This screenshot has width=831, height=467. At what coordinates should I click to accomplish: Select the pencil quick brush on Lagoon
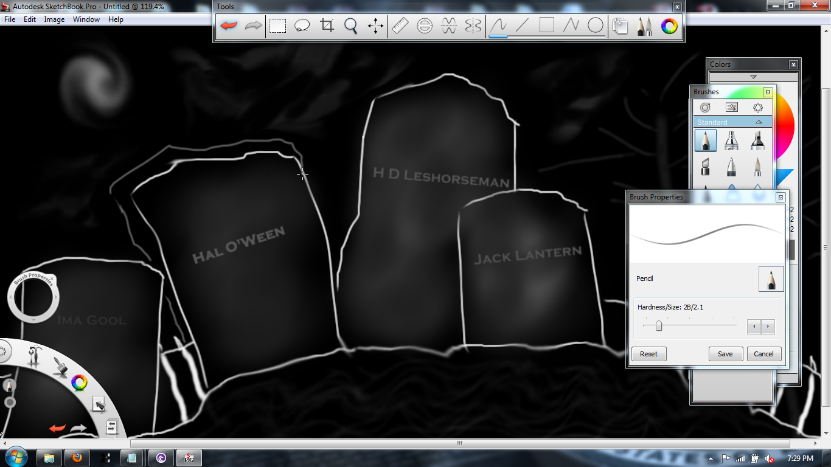pyautogui.click(x=9, y=386)
